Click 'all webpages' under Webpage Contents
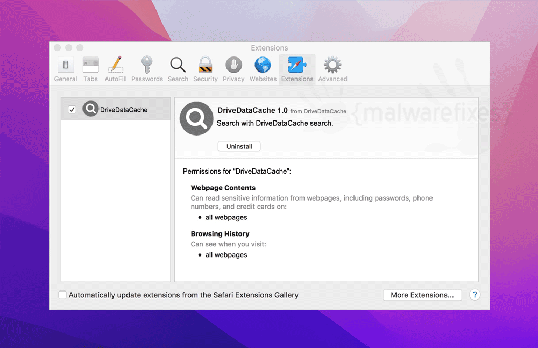The height and width of the screenshot is (348, 538). [226, 217]
